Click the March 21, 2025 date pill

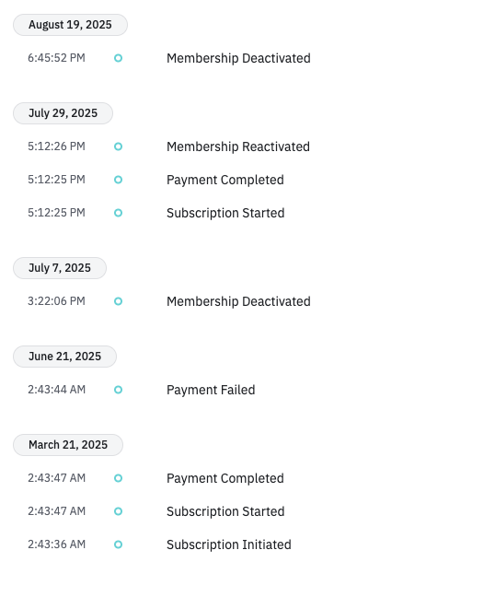tap(68, 445)
